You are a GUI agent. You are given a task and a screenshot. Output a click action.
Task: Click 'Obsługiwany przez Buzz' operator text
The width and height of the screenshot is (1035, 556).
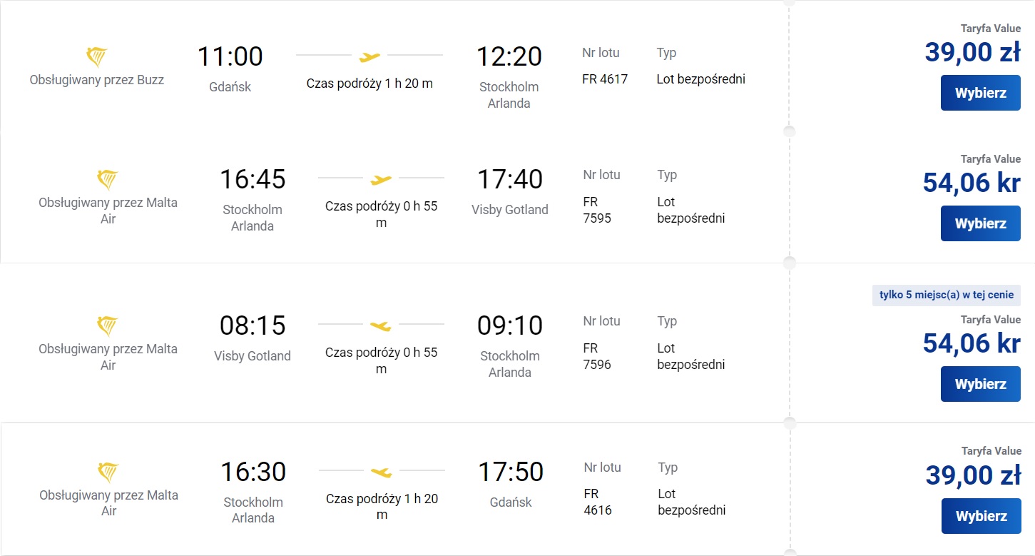[97, 80]
